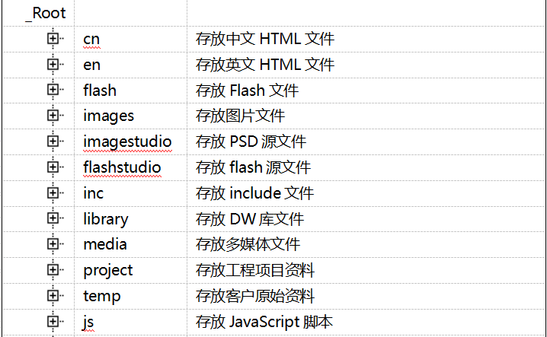
Task: Select the inc folder name
Action: [93, 193]
